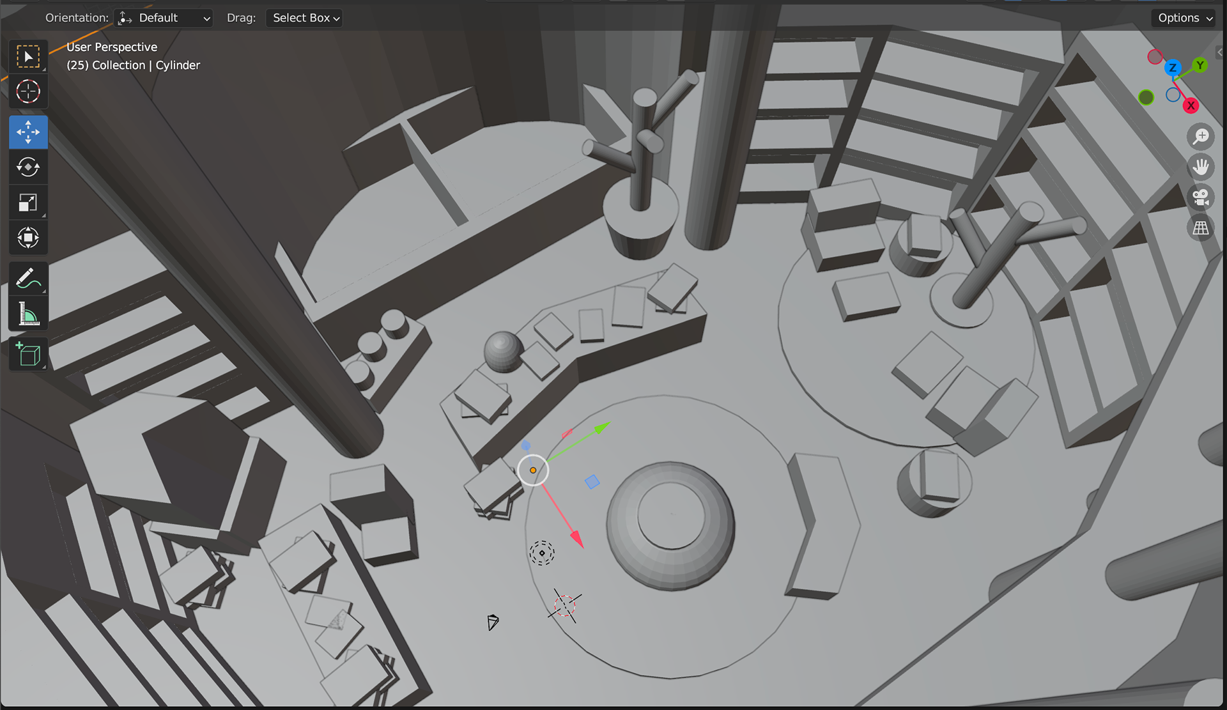Select the Move tool
Image resolution: width=1227 pixels, height=710 pixels.
coord(28,132)
